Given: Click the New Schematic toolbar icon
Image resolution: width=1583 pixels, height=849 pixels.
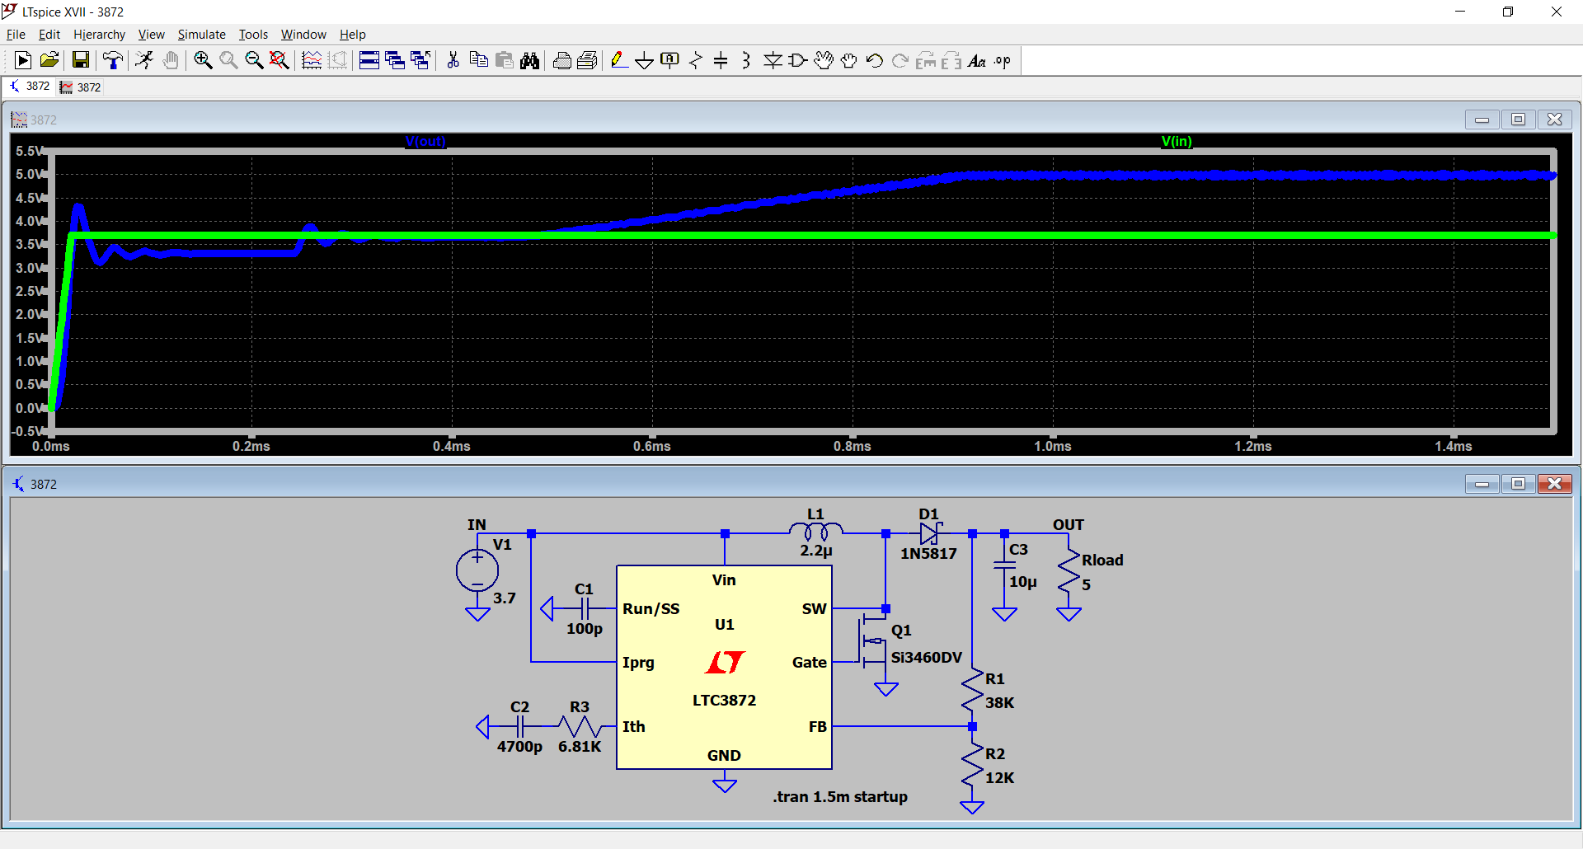Looking at the screenshot, I should 23,60.
